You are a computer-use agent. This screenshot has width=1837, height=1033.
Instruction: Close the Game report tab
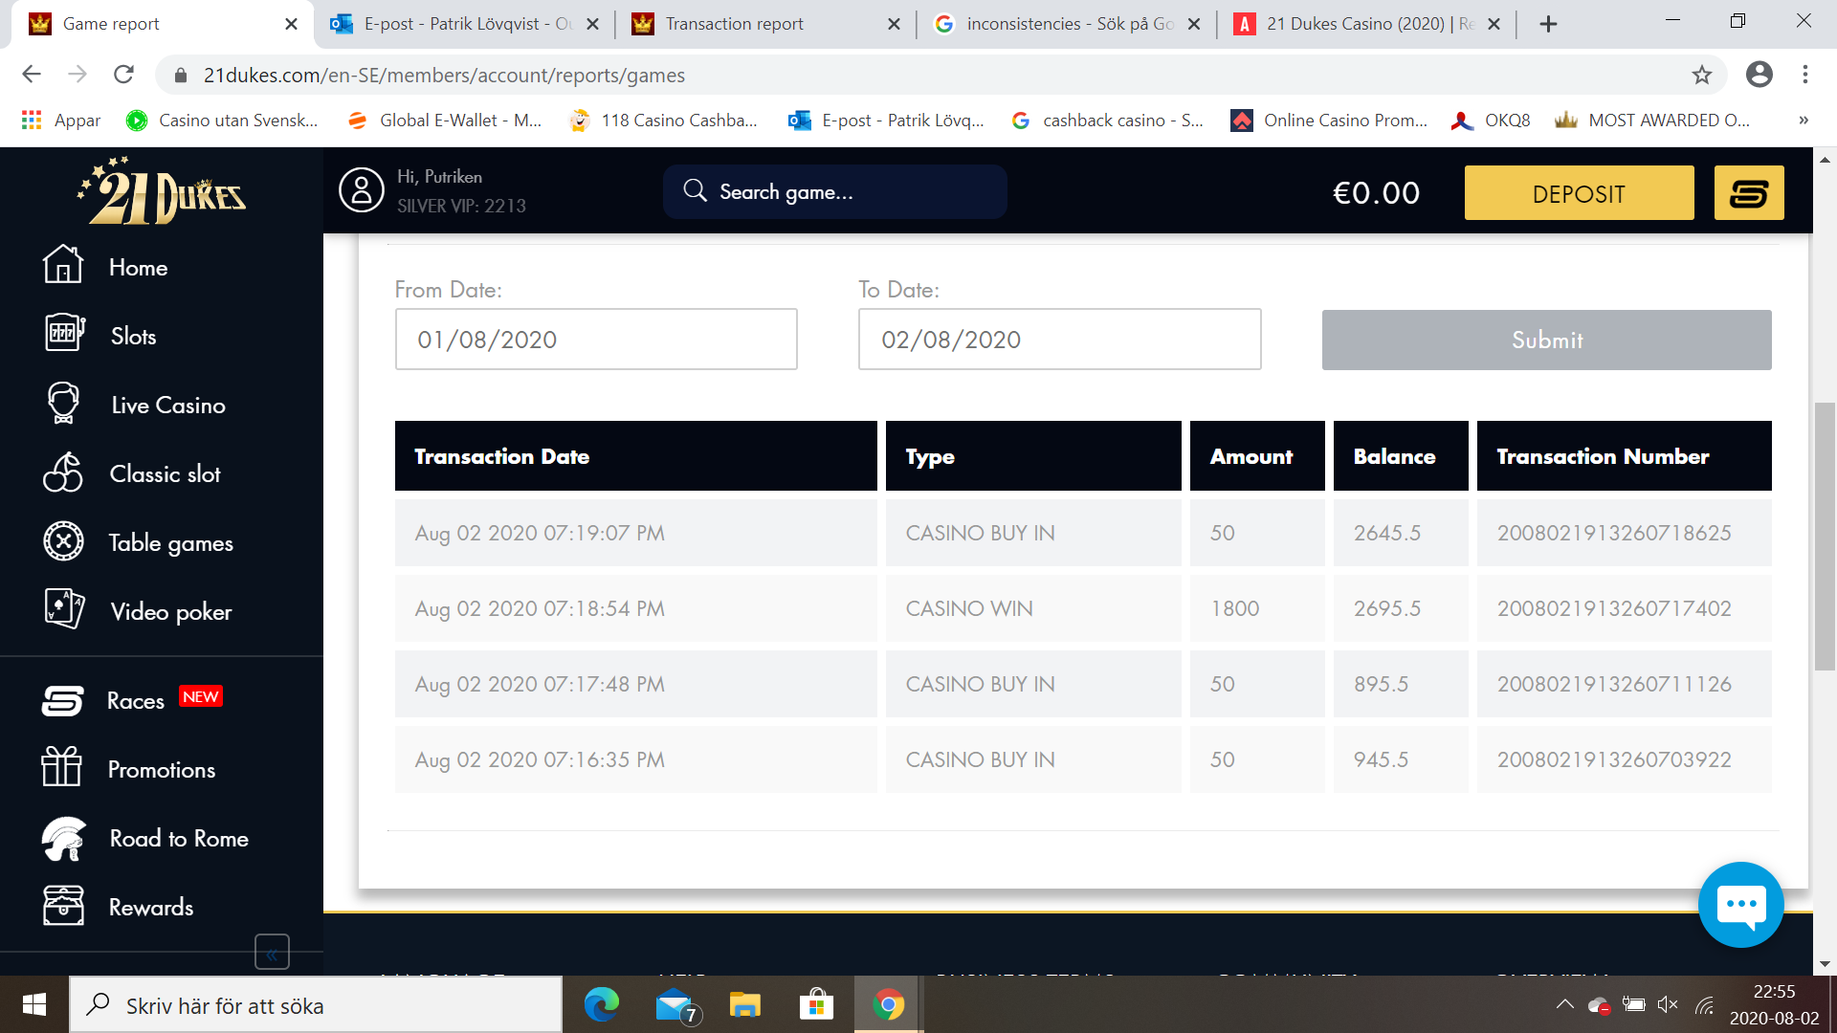point(292,24)
